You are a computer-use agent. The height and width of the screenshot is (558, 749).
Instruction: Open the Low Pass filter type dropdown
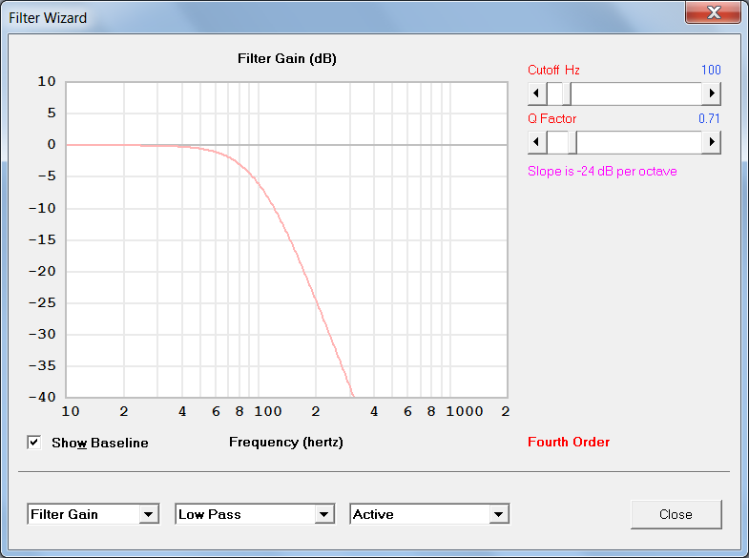pos(255,514)
